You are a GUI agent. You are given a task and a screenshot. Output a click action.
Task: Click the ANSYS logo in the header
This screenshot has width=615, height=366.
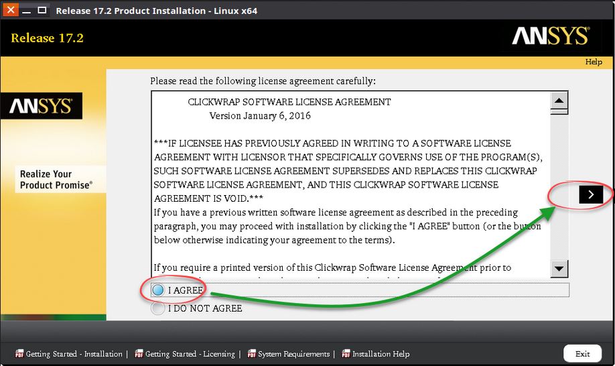551,36
